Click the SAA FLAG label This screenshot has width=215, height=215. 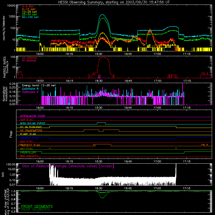tap(26, 141)
